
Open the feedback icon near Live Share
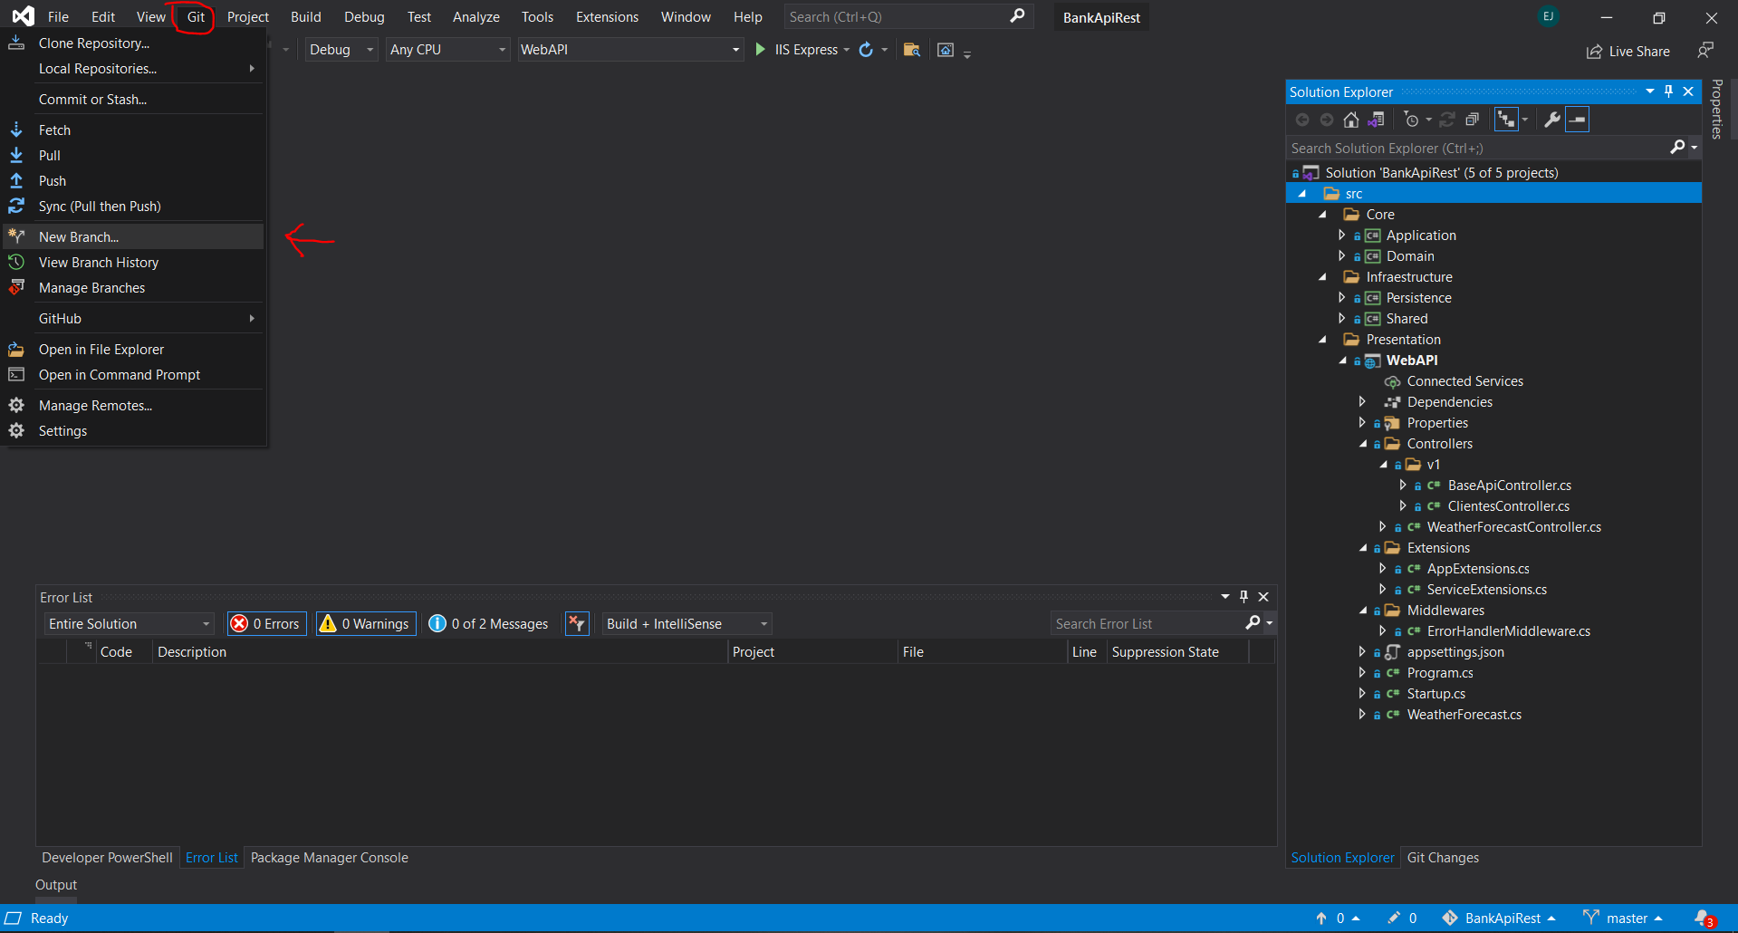pos(1705,51)
